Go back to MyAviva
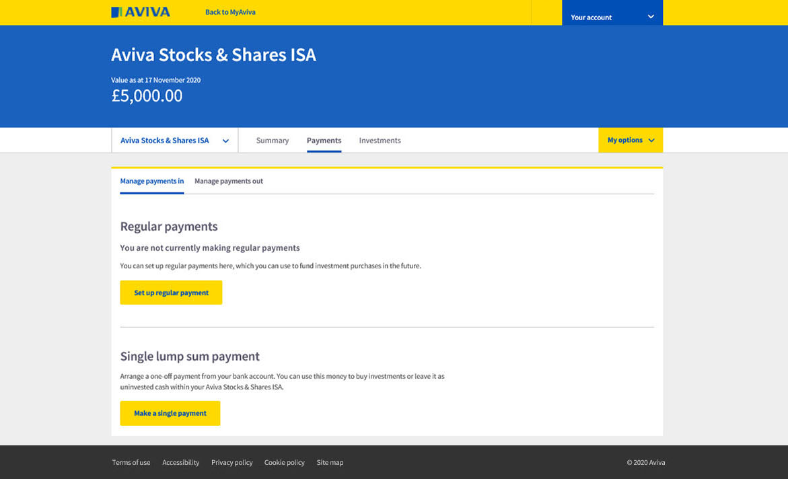This screenshot has height=479, width=788. tap(230, 12)
